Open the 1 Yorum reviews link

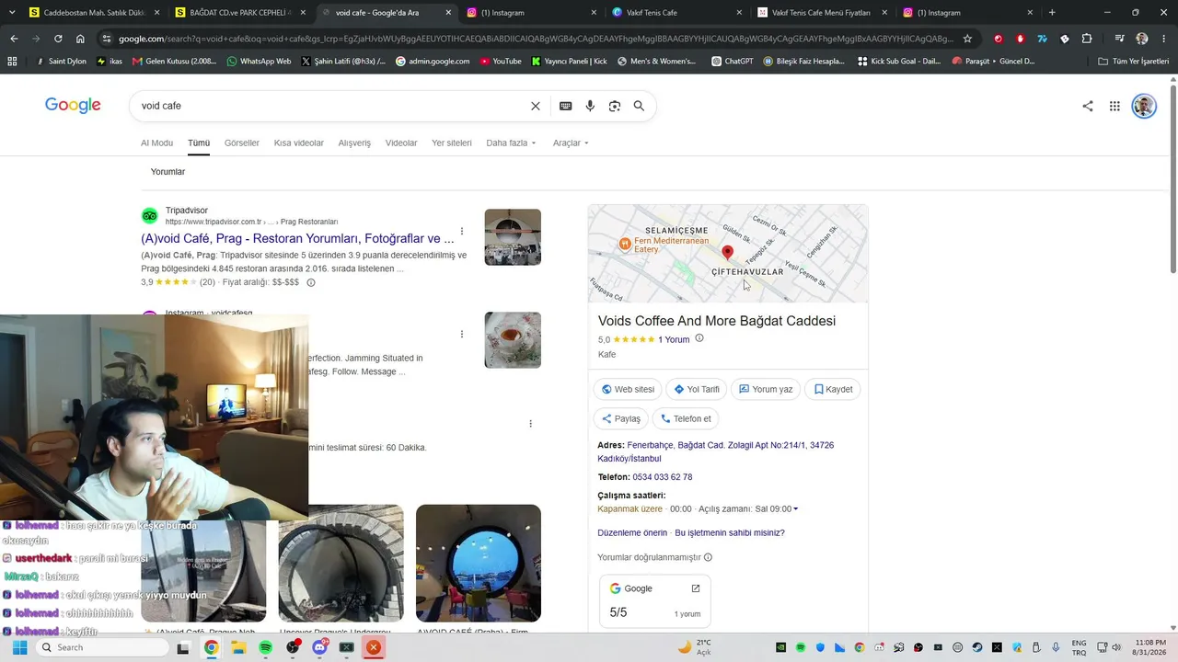coord(674,339)
